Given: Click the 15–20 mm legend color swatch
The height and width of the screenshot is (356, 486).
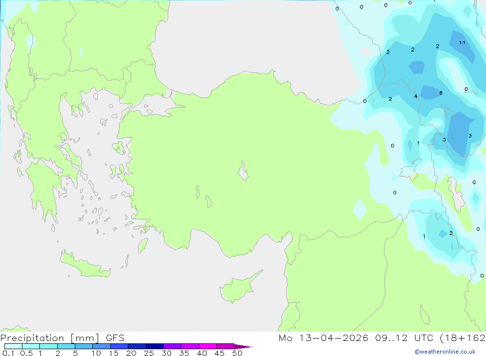Looking at the screenshot, I should [120, 346].
